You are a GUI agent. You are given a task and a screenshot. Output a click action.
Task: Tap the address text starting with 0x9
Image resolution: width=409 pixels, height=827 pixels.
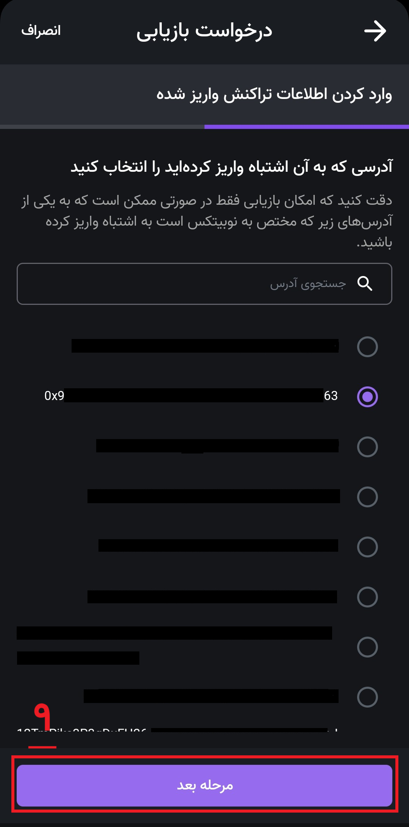(x=191, y=395)
